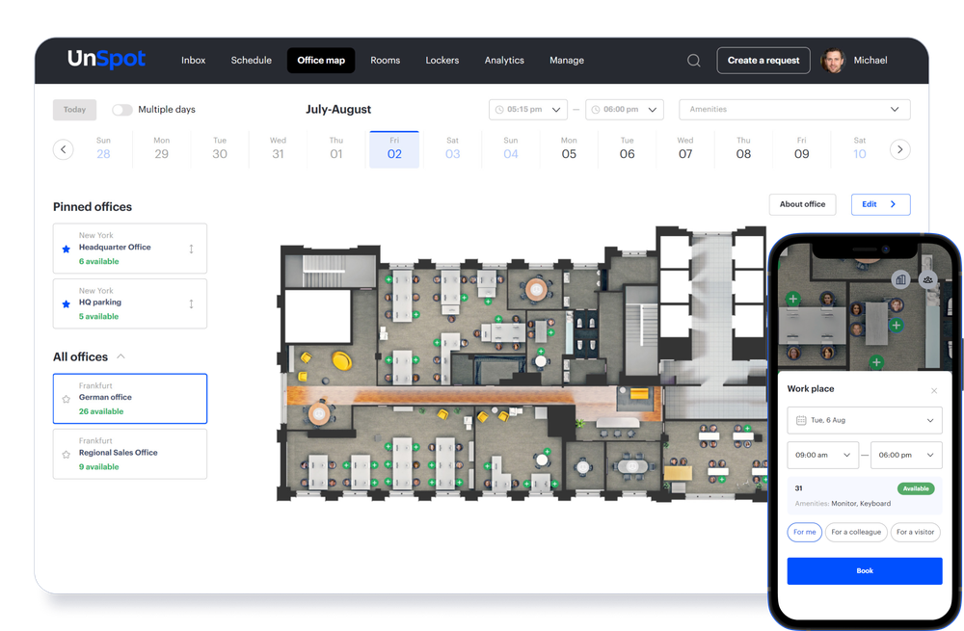The image size is (964, 631).
Task: Open the phone 06:00 pm dropdown
Action: [x=906, y=455]
